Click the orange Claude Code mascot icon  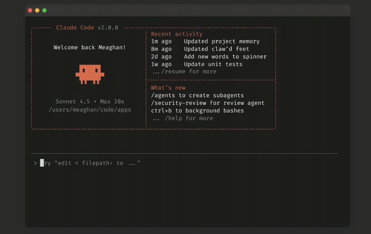coord(90,74)
